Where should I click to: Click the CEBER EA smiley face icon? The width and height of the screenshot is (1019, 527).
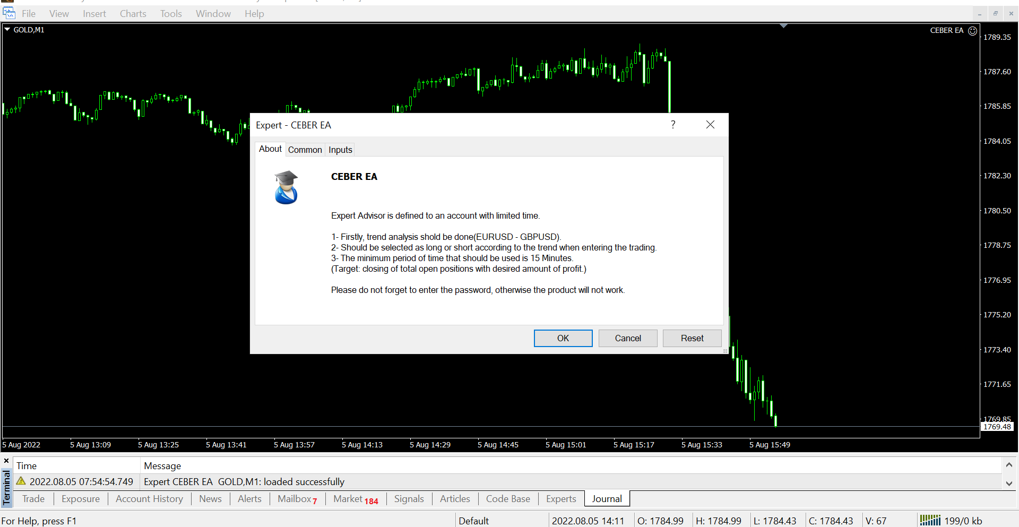[972, 31]
